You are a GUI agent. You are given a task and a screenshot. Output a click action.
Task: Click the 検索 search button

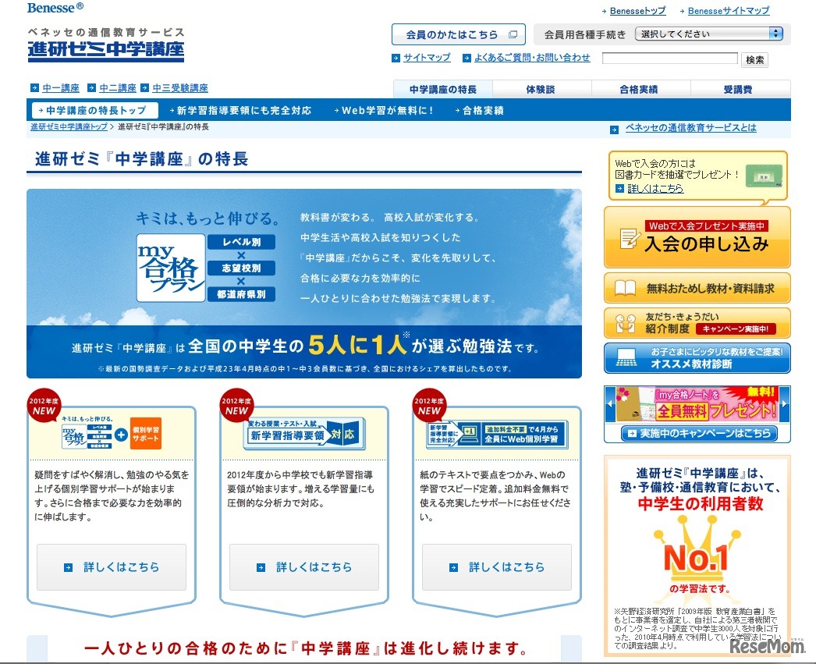coord(754,60)
